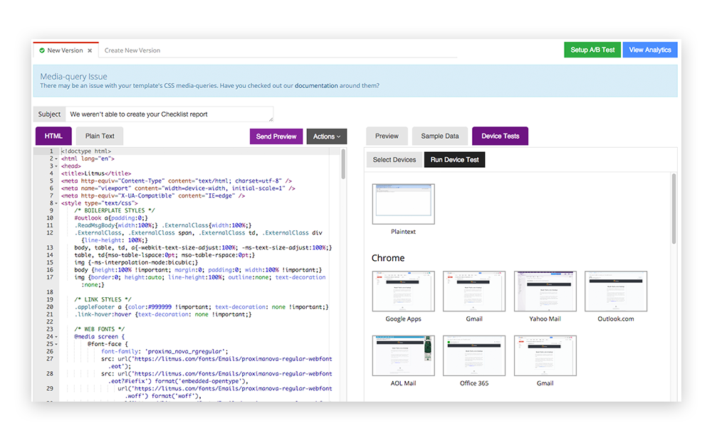Open the Google Apps Chrome thumbnail

coord(403,291)
